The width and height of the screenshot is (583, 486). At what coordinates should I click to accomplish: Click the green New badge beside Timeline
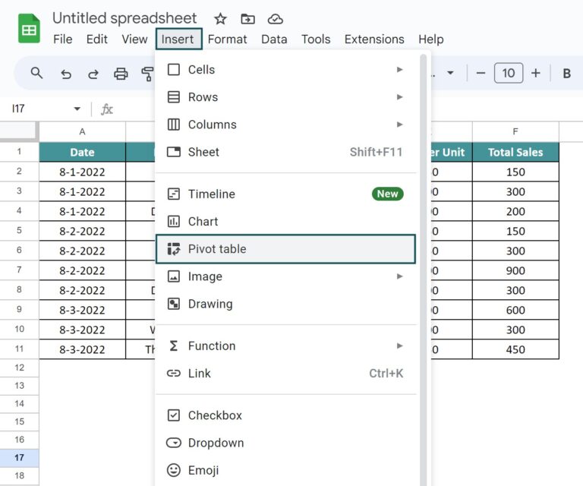(387, 194)
